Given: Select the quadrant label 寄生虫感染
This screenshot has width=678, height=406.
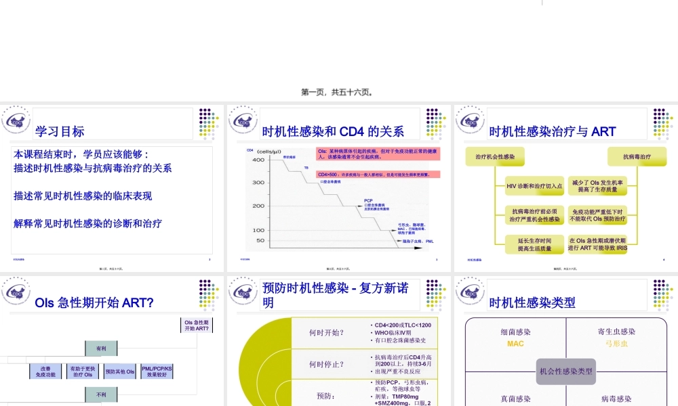Looking at the screenshot, I should click(616, 332).
